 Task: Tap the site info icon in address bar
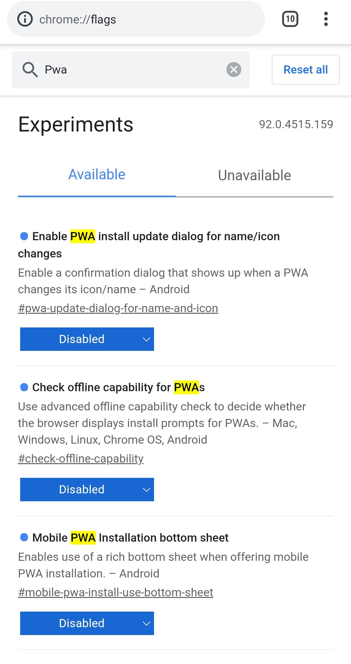pos(25,19)
